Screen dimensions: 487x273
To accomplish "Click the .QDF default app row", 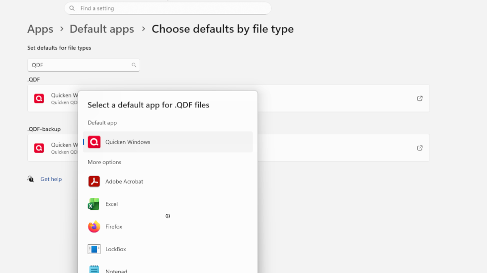I will click(x=229, y=98).
